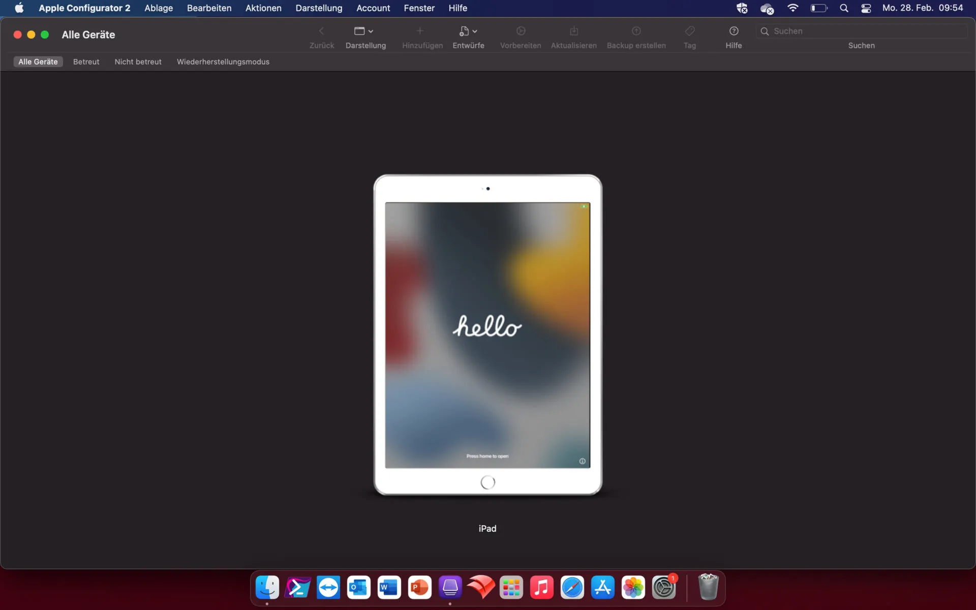This screenshot has height=610, width=976.
Task: Click Apple Configurator icon in Dock
Action: pyautogui.click(x=450, y=587)
